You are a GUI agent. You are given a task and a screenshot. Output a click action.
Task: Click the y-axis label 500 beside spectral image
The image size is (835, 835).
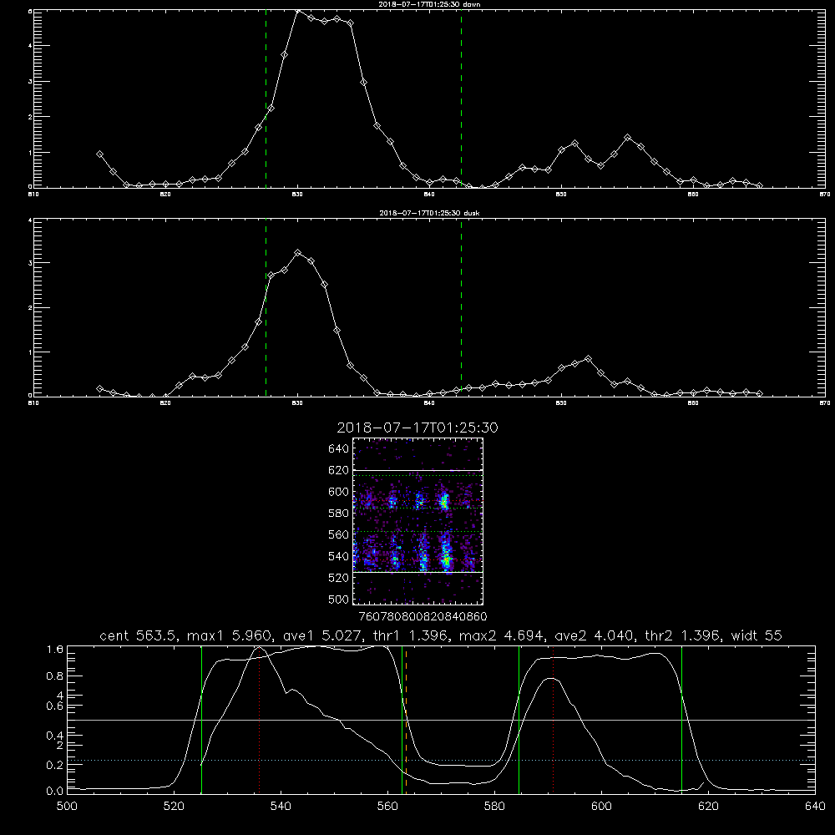click(339, 599)
